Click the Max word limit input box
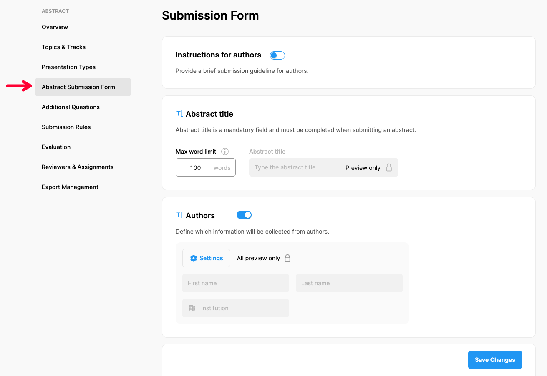The width and height of the screenshot is (547, 376). click(x=196, y=168)
